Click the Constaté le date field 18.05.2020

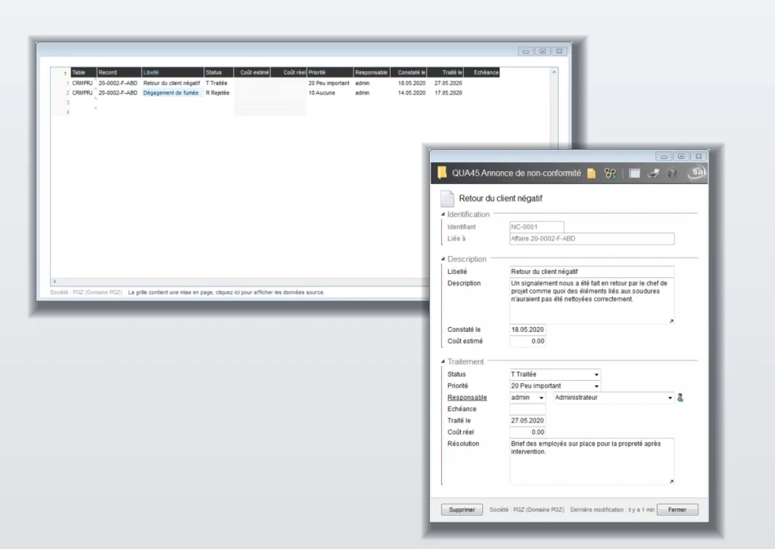[x=528, y=329]
